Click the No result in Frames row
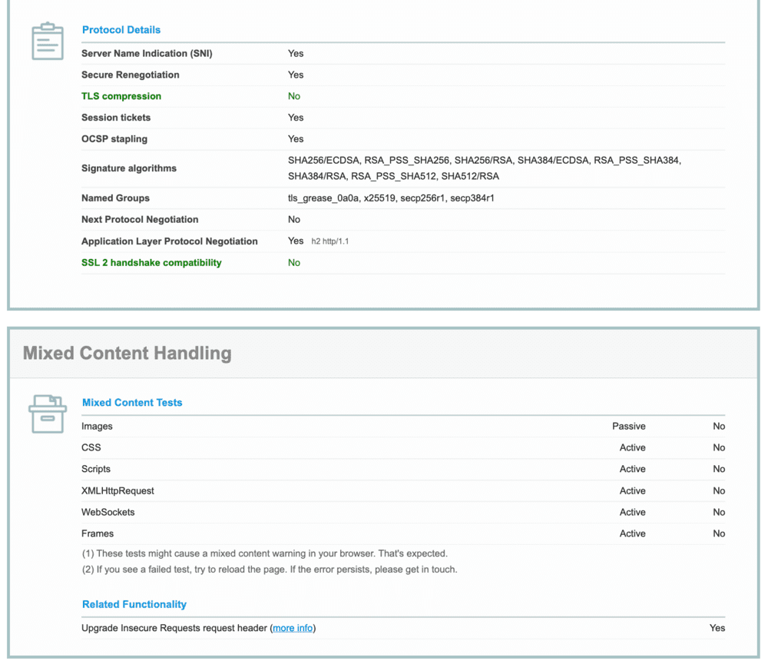 [719, 533]
